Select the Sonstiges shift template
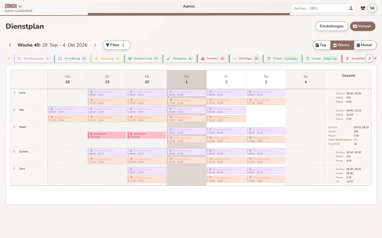Image resolution: width=382 pixels, height=238 pixels. coord(245,59)
